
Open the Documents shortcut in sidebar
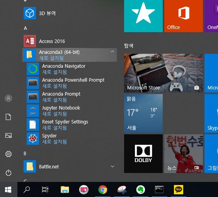click(x=9, y=117)
